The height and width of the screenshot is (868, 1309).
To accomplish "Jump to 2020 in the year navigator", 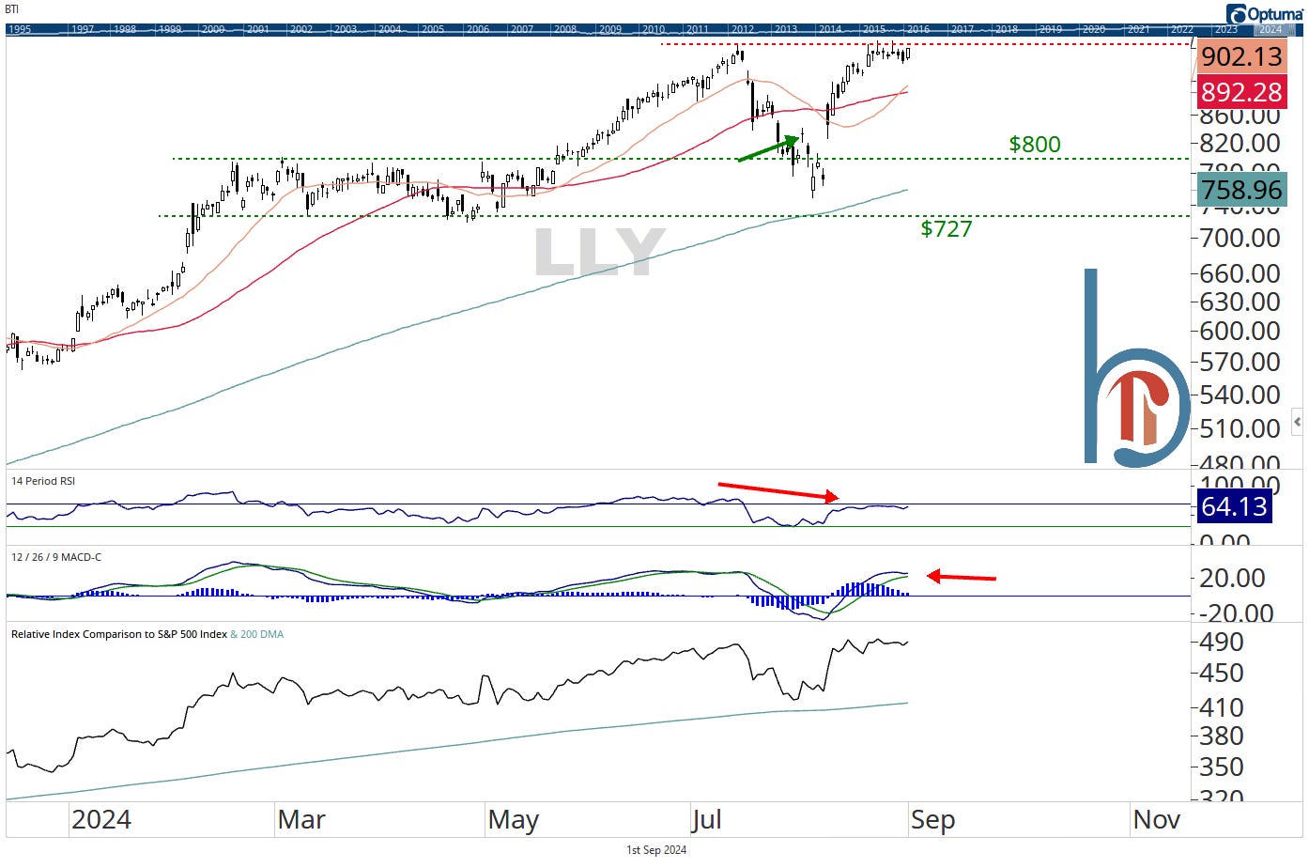I will point(1094,29).
